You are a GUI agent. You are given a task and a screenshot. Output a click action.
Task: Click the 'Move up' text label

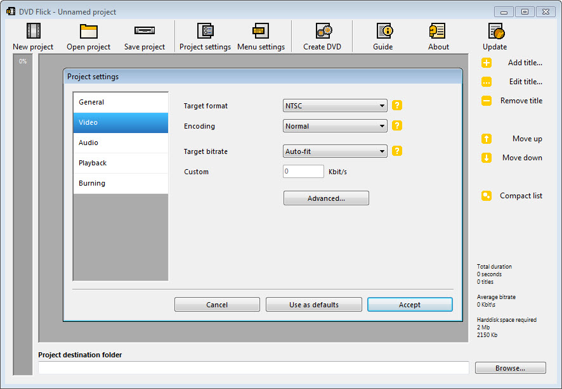527,139
